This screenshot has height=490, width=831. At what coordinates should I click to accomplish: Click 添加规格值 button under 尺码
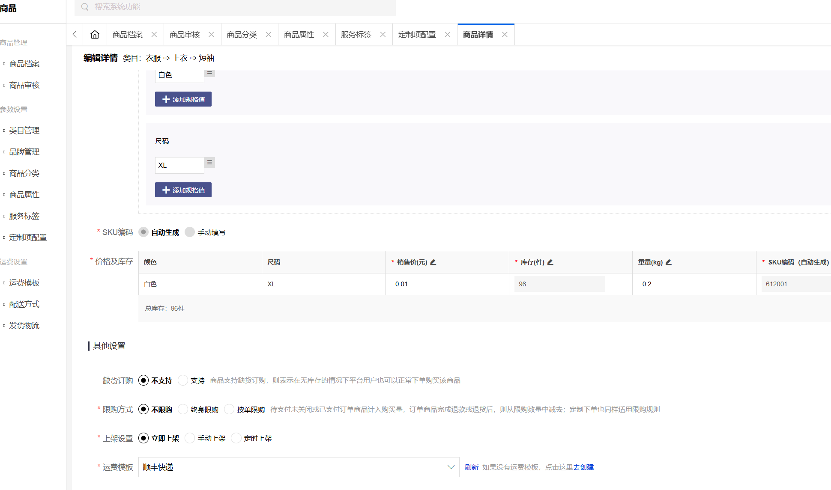tap(183, 190)
